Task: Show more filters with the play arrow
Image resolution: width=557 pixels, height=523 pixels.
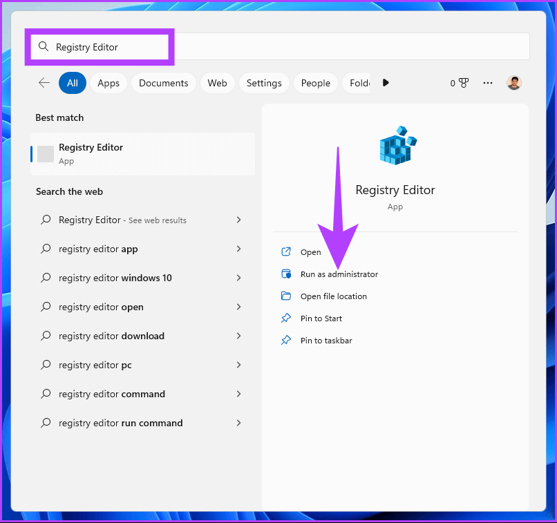Action: [x=386, y=83]
